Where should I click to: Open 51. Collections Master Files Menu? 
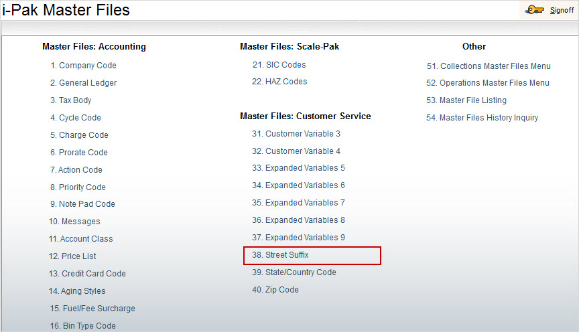[x=489, y=66]
